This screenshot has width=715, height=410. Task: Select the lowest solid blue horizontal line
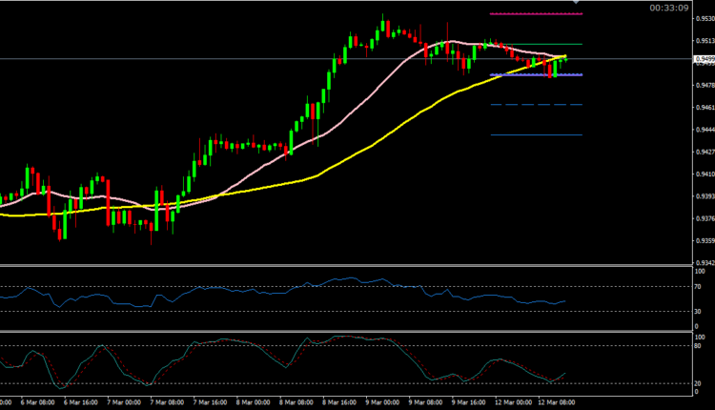pyautogui.click(x=535, y=135)
